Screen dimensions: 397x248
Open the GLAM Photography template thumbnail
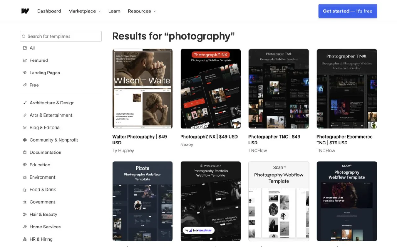[347, 201]
